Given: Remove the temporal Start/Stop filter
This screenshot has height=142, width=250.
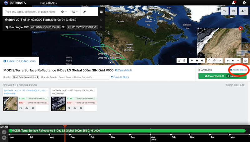Looking at the screenshot, I should [x=101, y=20].
